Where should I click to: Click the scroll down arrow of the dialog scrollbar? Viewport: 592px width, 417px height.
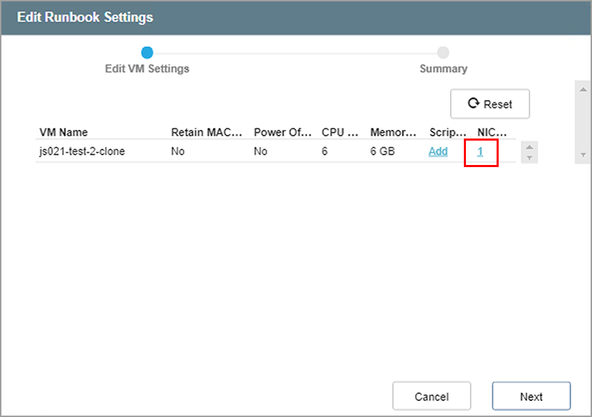[x=582, y=155]
